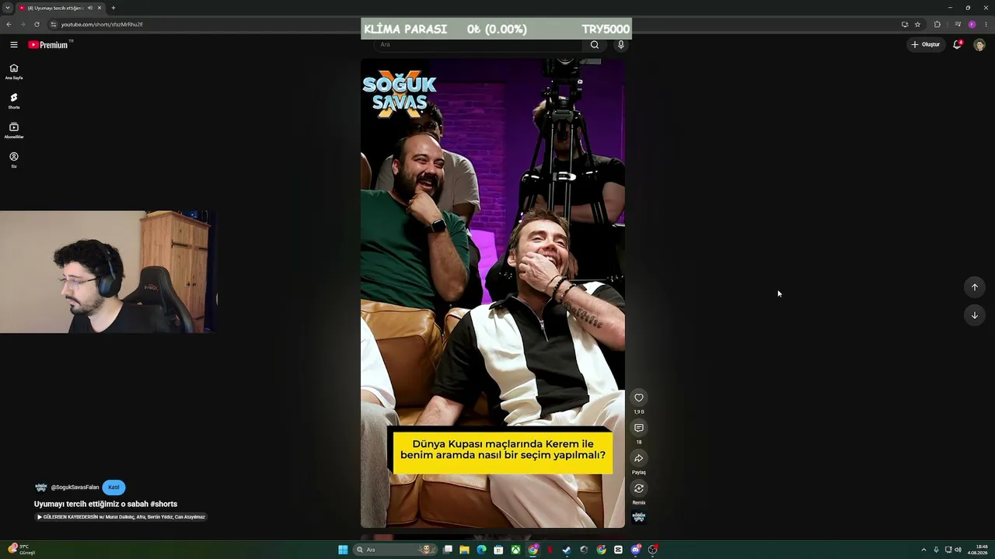Click the YouTube search magnifier icon
995x559 pixels.
tap(595, 44)
